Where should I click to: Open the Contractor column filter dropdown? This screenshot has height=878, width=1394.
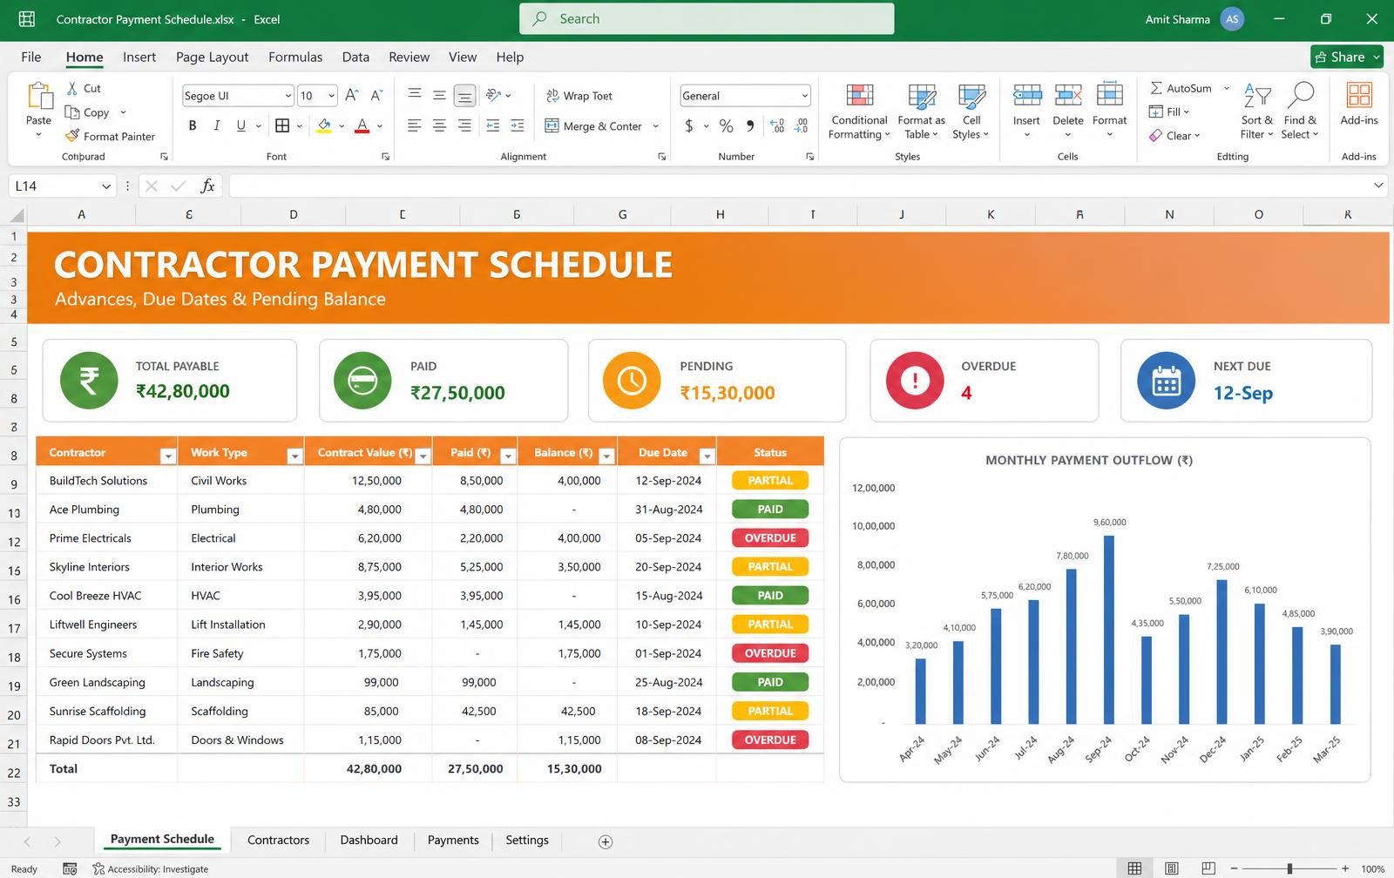point(167,456)
